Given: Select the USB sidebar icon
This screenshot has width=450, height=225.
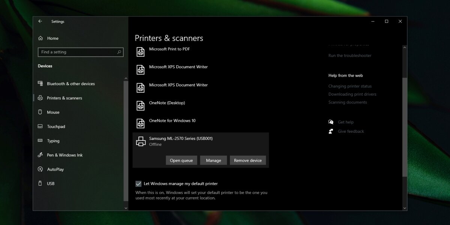Looking at the screenshot, I should click(40, 183).
